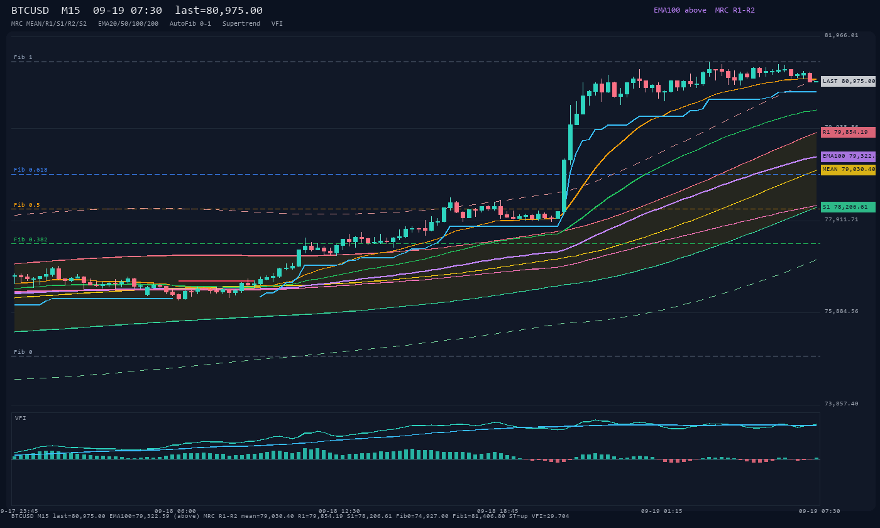Click the purple EMA100 price tag on the axis
Image resolution: width=880 pixels, height=528 pixels.
pyautogui.click(x=848, y=156)
